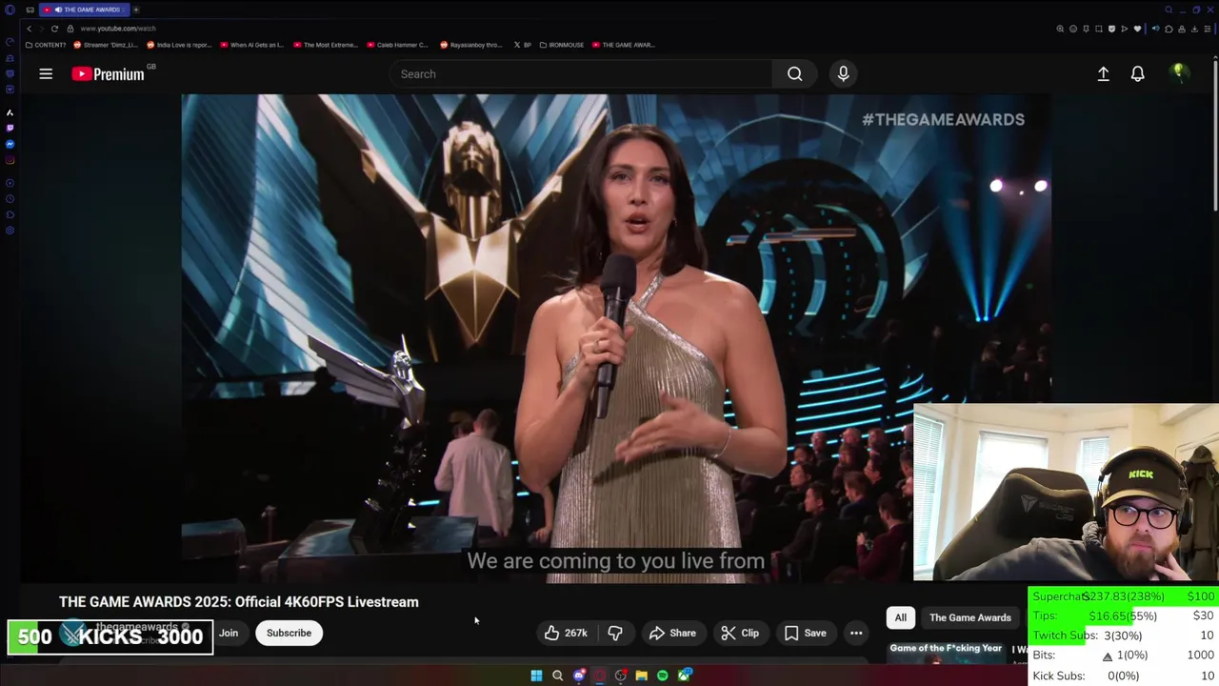Dislike the video with thumbs down
Image resolution: width=1219 pixels, height=686 pixels.
[x=615, y=633]
